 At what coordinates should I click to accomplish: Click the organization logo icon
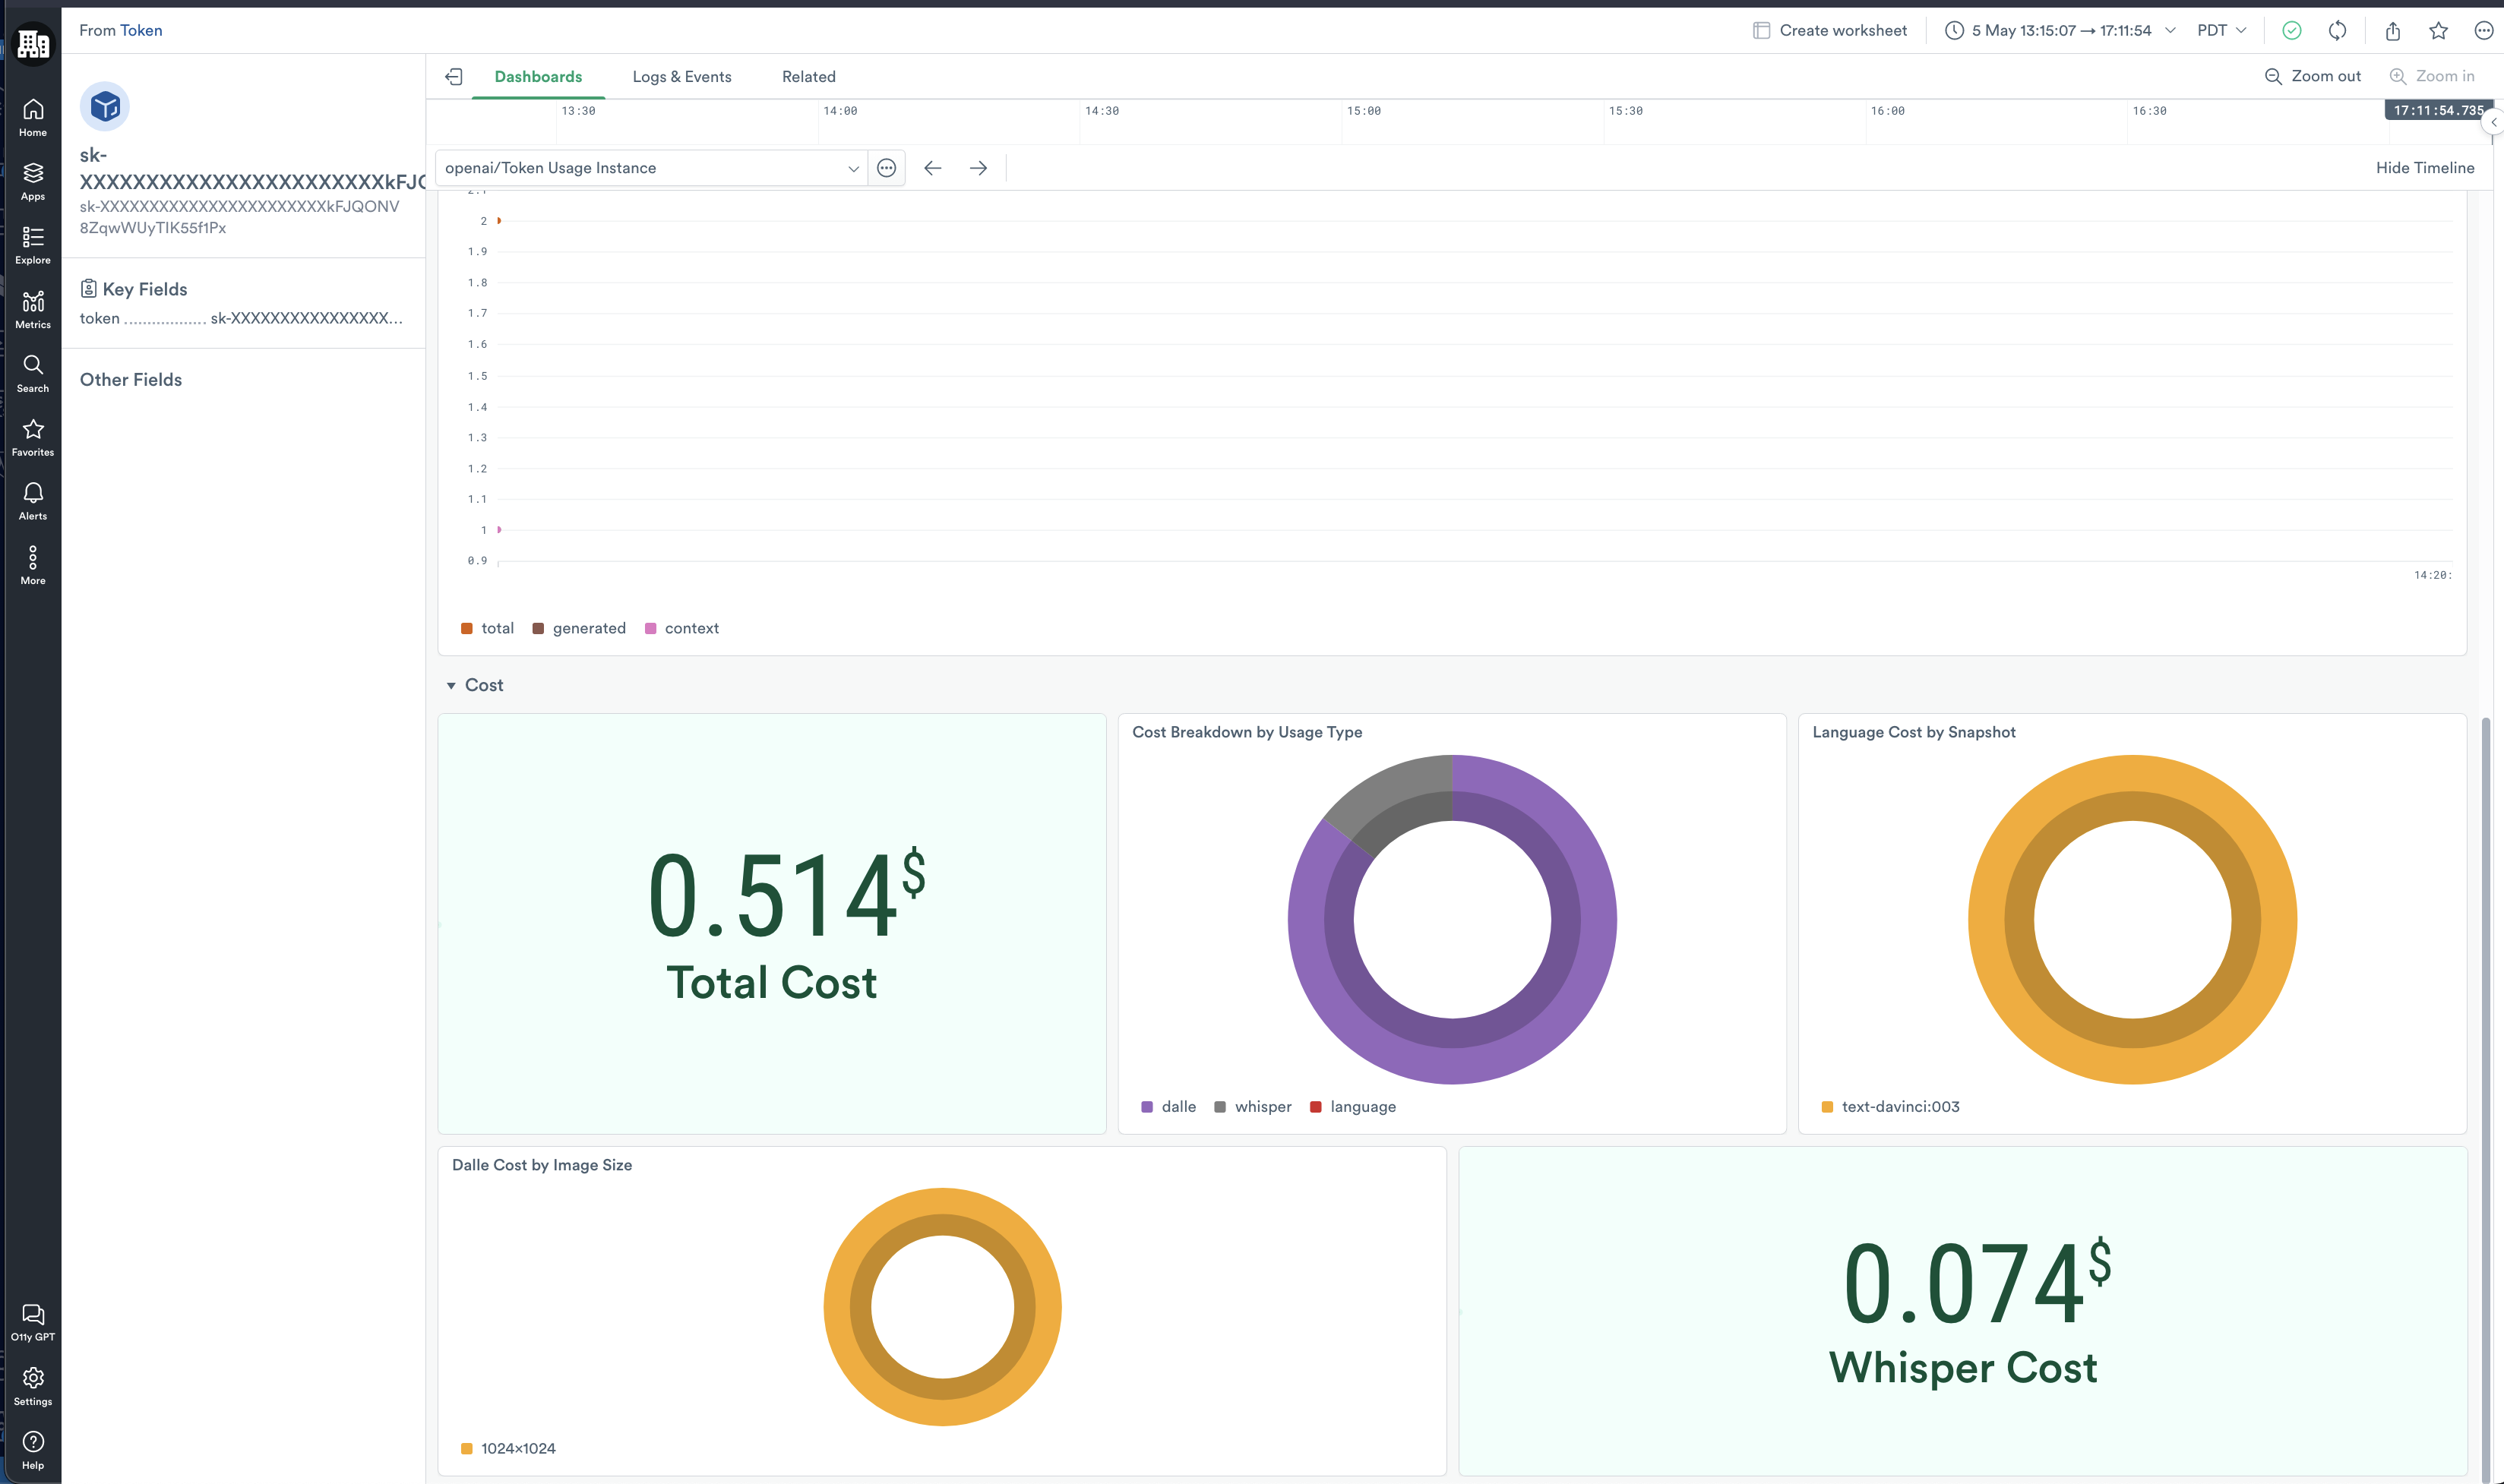(33, 43)
